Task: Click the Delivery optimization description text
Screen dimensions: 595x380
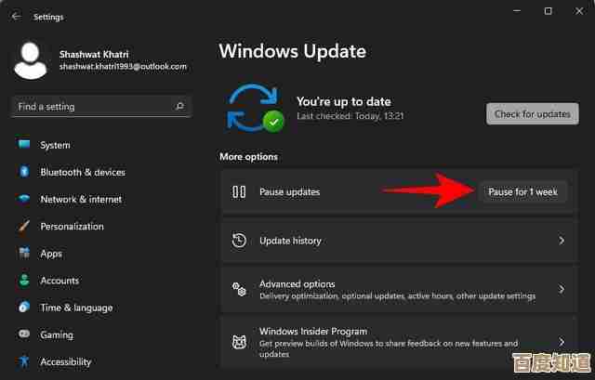Action: click(x=397, y=295)
